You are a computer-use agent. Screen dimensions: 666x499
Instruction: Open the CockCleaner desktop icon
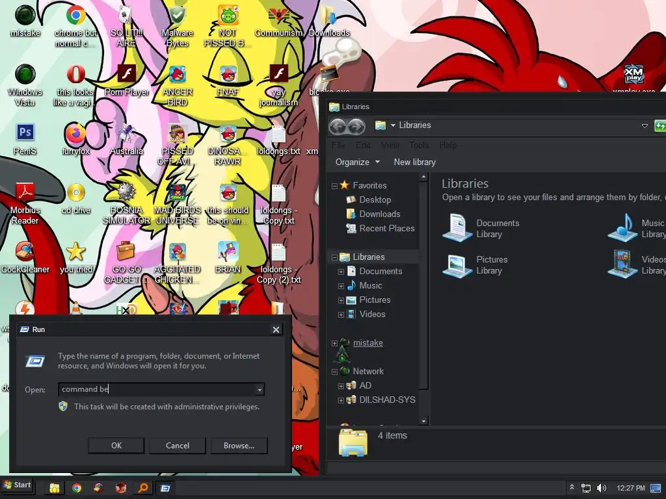[25, 257]
